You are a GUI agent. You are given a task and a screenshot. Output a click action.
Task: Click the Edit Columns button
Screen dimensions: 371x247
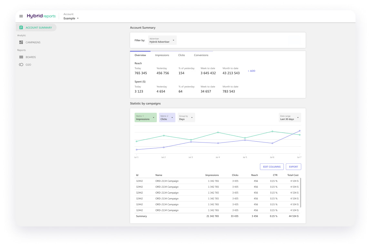pyautogui.click(x=272, y=167)
